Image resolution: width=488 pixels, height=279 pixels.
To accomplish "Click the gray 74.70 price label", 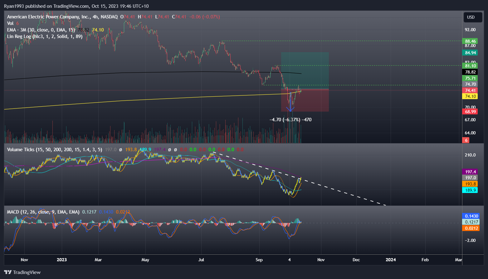I will coord(470,84).
